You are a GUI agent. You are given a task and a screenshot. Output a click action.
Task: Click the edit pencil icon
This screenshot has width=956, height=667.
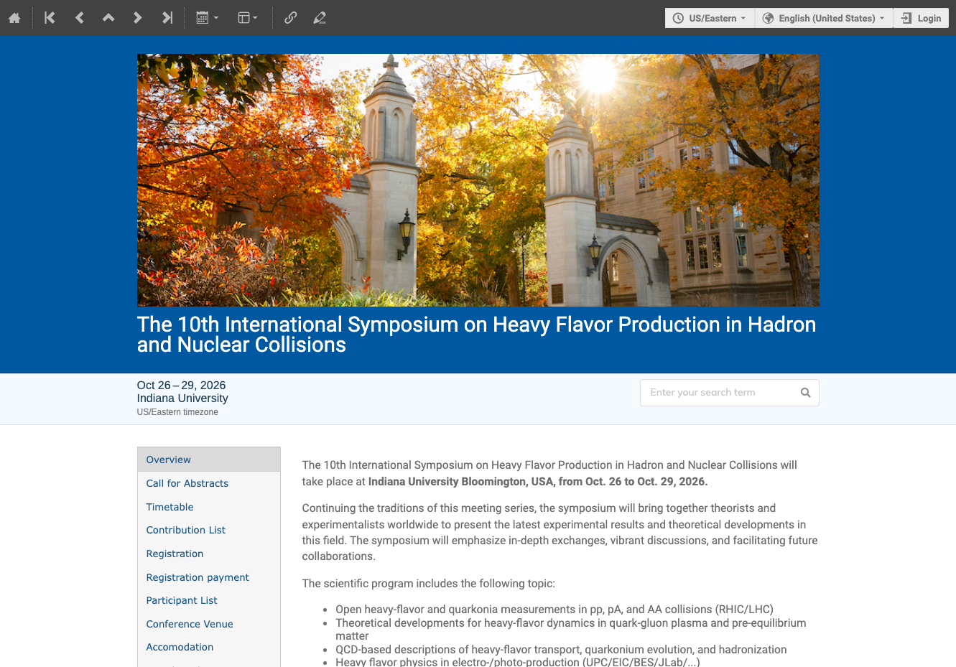[x=320, y=18]
